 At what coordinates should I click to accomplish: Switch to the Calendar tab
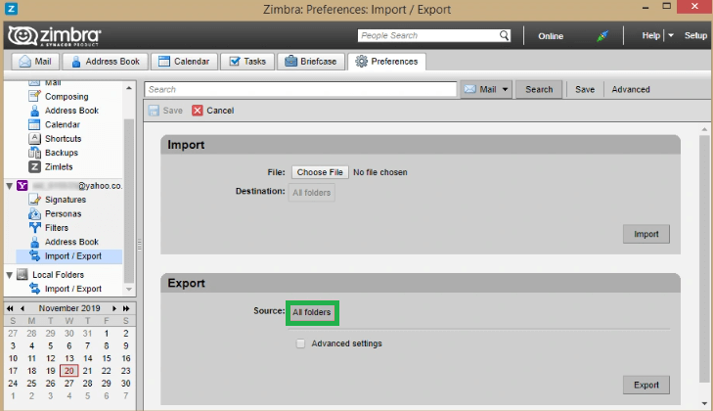click(x=184, y=62)
